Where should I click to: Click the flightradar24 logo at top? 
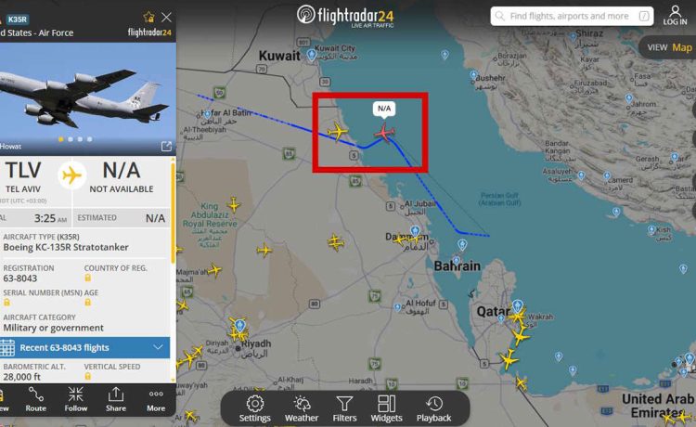coord(345,17)
